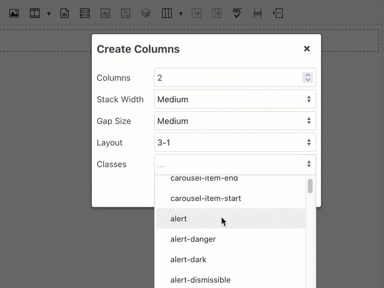This screenshot has height=288, width=384.
Task: Close the Create Columns dialog
Action: tap(307, 49)
